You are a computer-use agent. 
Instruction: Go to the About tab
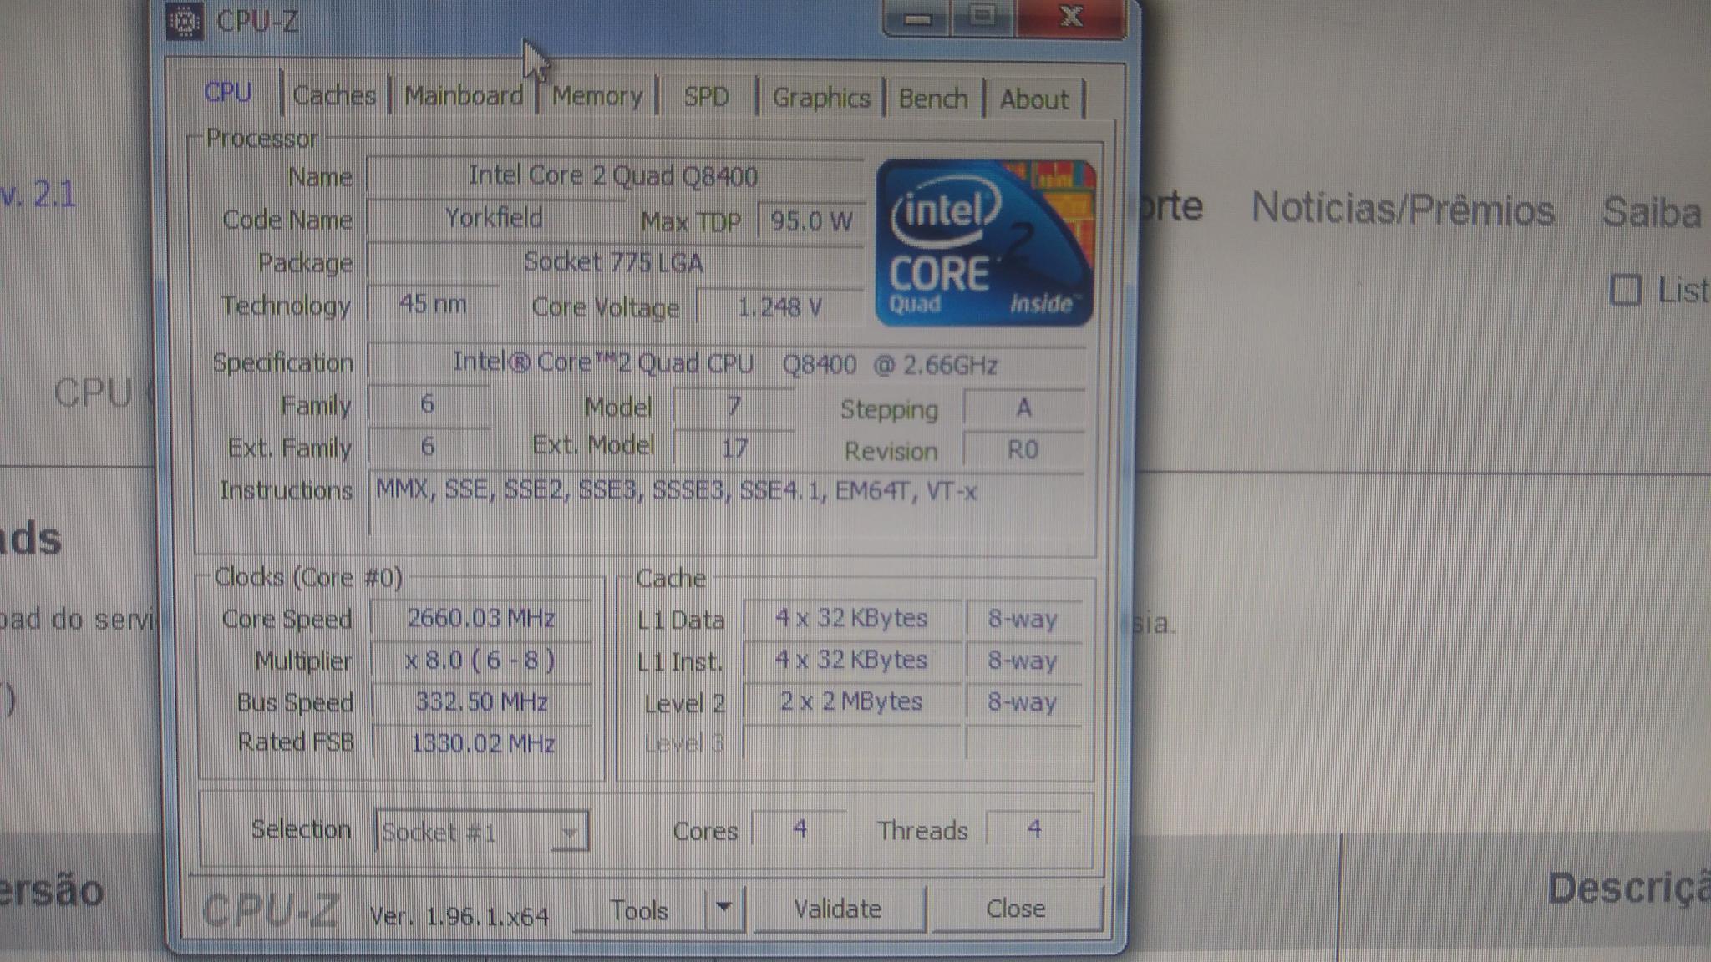(x=1034, y=99)
